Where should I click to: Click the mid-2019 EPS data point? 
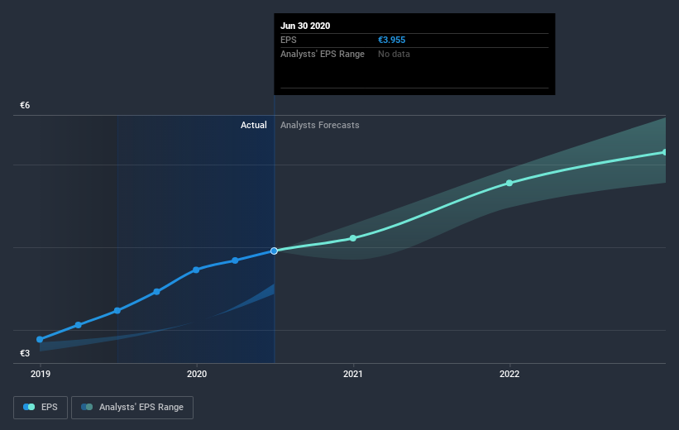pos(117,310)
